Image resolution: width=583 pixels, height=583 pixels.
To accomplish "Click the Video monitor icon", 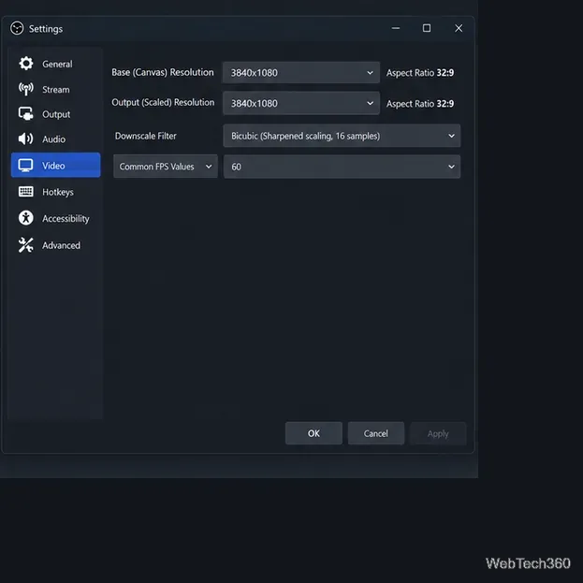I will click(25, 166).
